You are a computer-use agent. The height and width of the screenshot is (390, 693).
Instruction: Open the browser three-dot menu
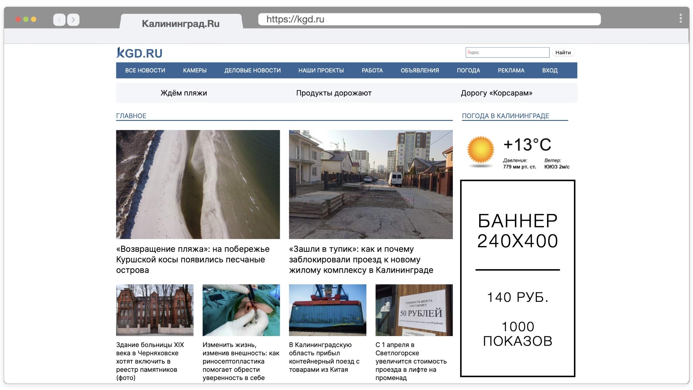[680, 18]
